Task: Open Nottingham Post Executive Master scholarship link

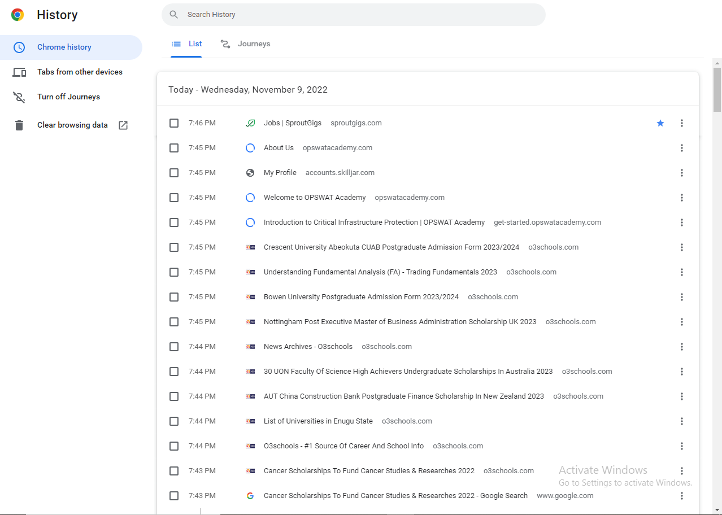Action: 400,322
